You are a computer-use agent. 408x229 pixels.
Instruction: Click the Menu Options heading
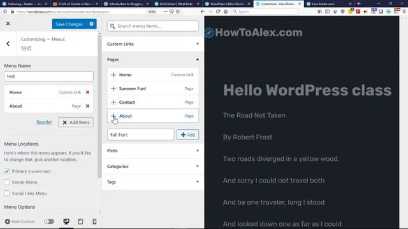coord(20,207)
